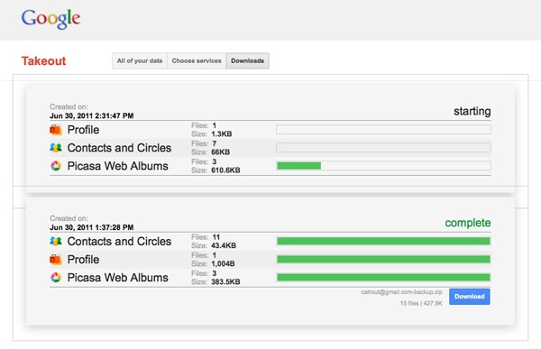This screenshot has height=349, width=541.
Task: Click Contacts and Circles icon in complete archive
Action: pyautogui.click(x=56, y=241)
